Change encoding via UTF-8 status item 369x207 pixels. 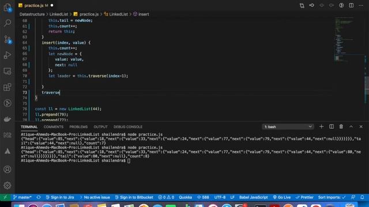pos(220,197)
